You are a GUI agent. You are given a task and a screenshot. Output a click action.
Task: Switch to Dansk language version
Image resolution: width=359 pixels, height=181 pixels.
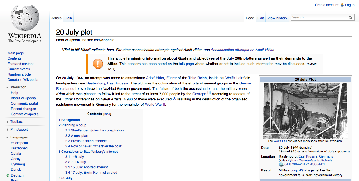pyautogui.click(x=16, y=170)
